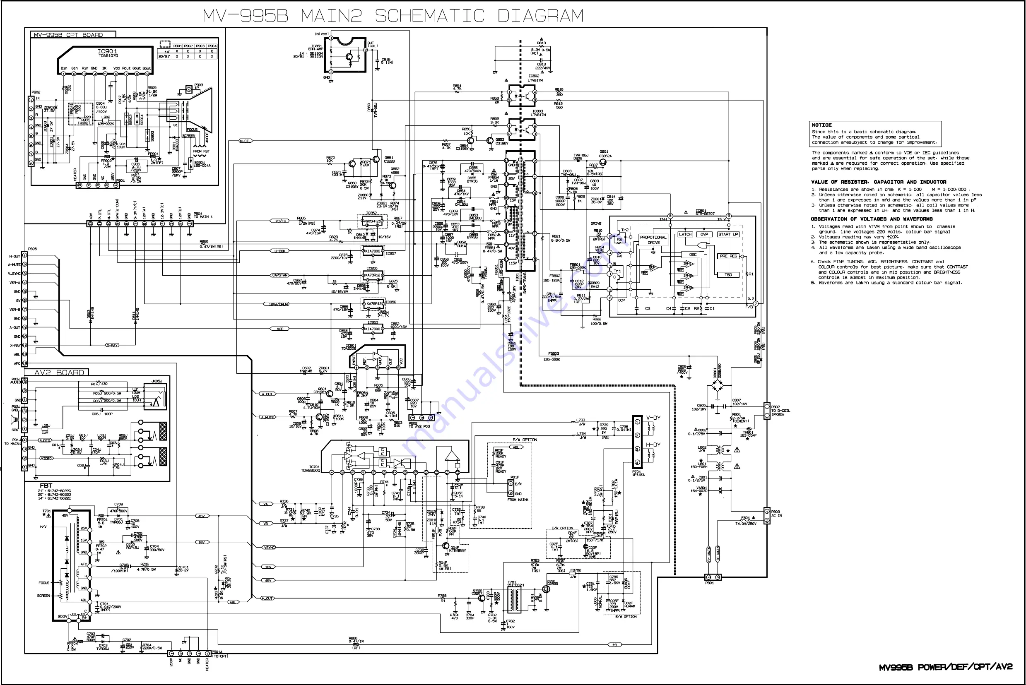Select the P801 connector at bottom right
Image resolution: width=1026 pixels, height=685 pixels.
[713, 577]
